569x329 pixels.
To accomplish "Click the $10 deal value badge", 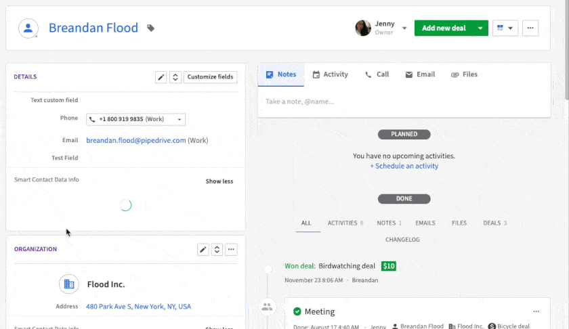I will (x=389, y=266).
